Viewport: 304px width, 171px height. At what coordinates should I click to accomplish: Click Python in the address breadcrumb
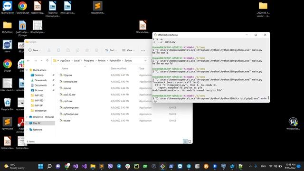pos(102,61)
